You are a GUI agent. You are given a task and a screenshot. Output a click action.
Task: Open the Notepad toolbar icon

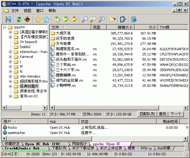pyautogui.click(x=134, y=19)
